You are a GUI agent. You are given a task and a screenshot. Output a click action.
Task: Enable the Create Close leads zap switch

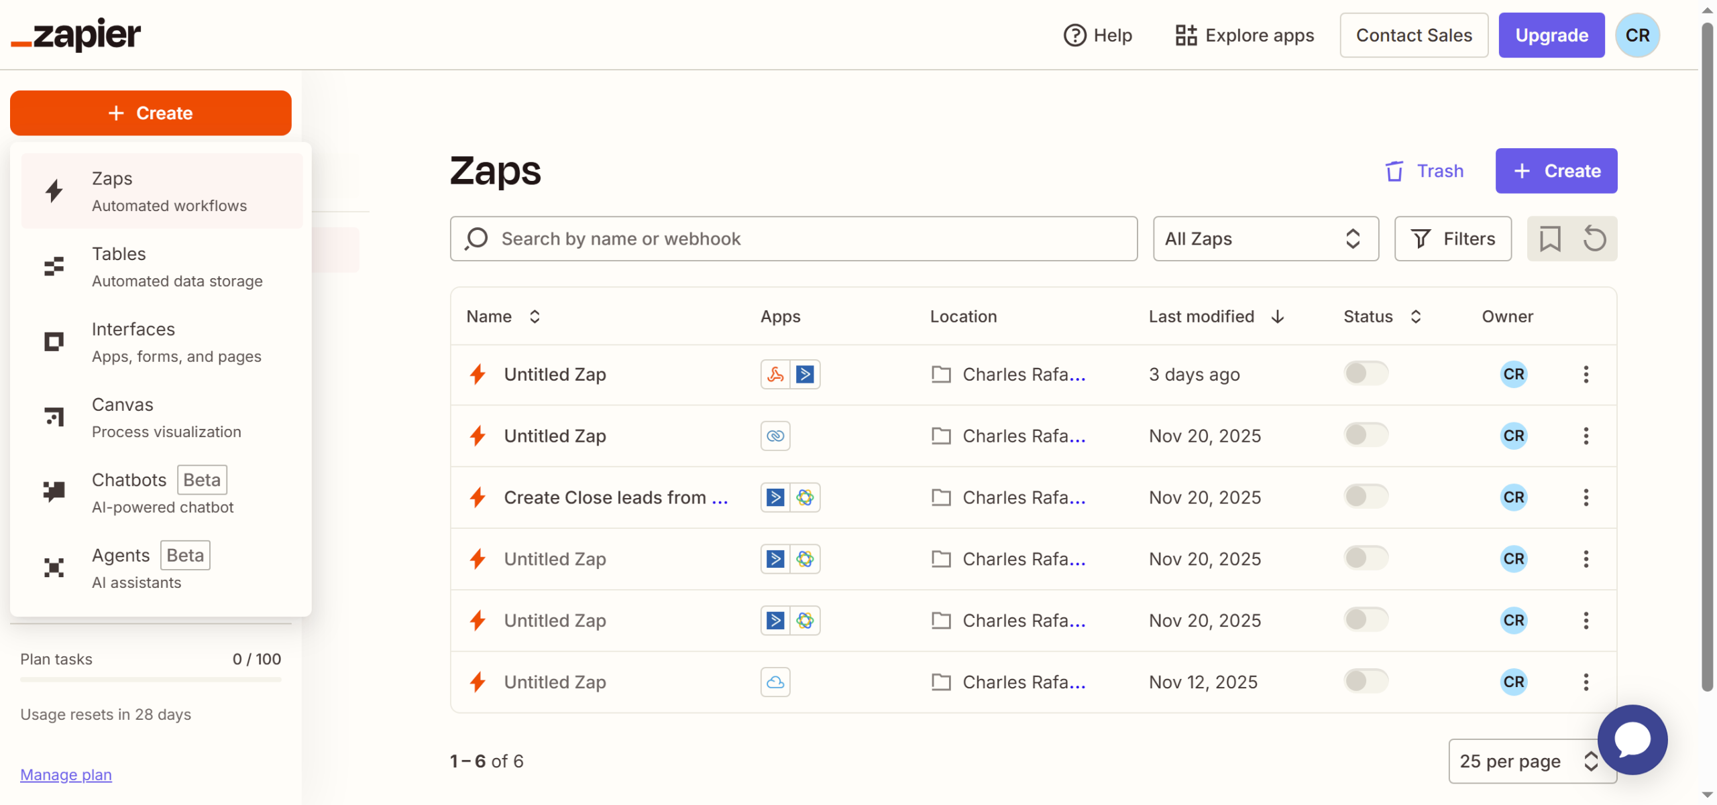coord(1365,497)
